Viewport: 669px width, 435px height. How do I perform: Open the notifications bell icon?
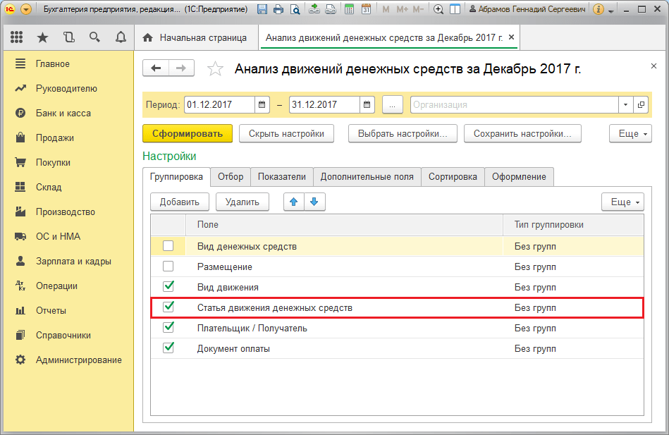click(120, 37)
